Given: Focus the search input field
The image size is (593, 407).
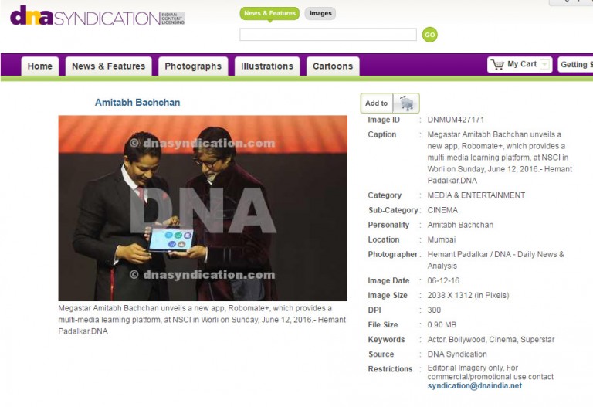Looking at the screenshot, I should [x=328, y=35].
